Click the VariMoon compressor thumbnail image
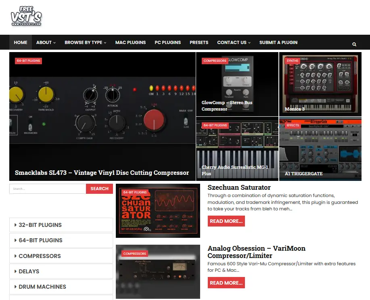 (158, 272)
